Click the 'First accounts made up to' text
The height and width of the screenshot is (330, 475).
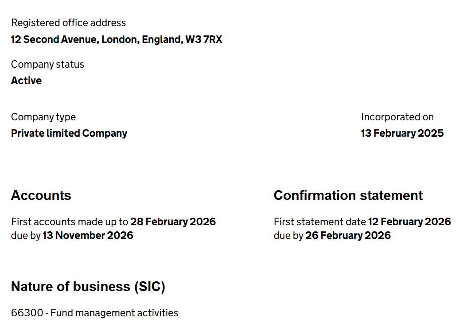pyautogui.click(x=70, y=222)
